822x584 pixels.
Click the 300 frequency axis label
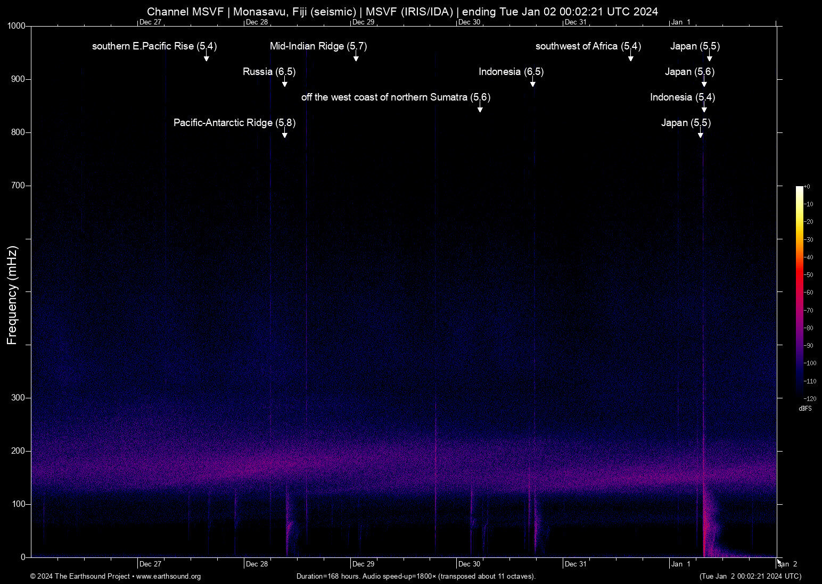click(19, 398)
